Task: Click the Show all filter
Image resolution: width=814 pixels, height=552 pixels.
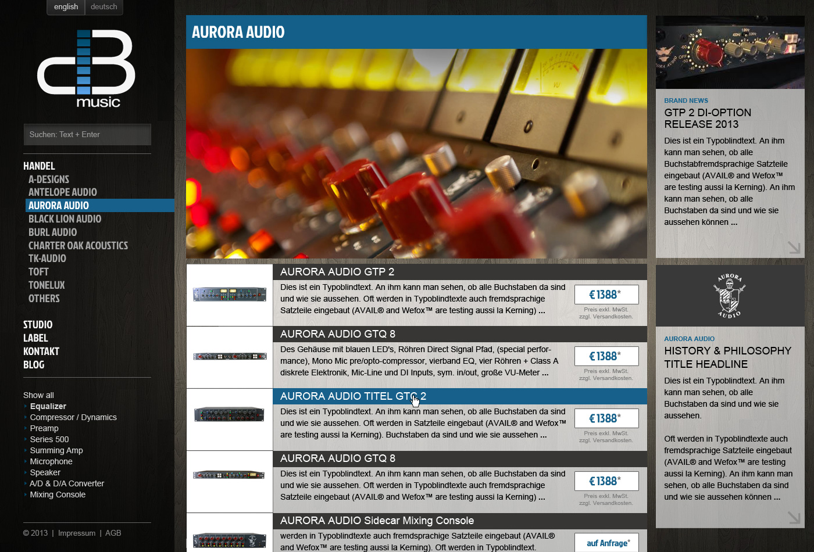Action: (38, 395)
